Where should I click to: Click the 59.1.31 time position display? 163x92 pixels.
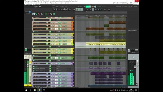click(38, 7)
